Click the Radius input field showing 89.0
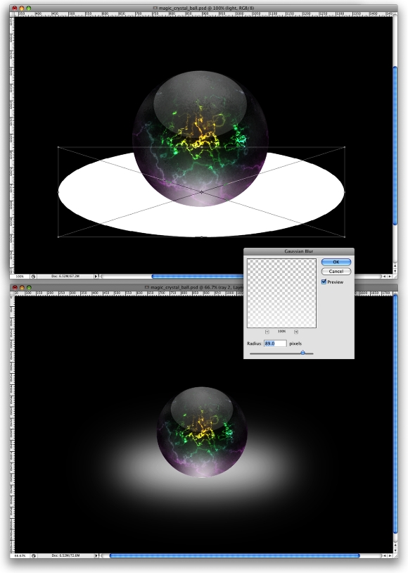The image size is (408, 573). (275, 344)
